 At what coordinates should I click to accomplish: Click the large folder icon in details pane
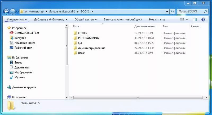[11, 105]
